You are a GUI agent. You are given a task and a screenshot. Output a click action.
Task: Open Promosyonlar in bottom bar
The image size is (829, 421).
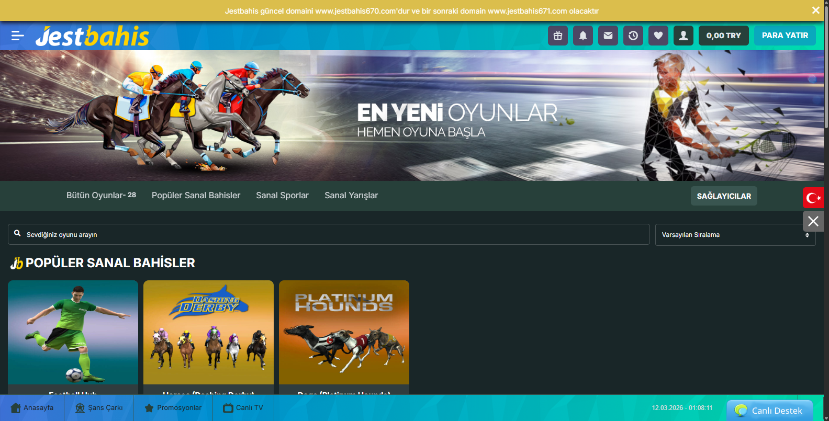point(173,408)
